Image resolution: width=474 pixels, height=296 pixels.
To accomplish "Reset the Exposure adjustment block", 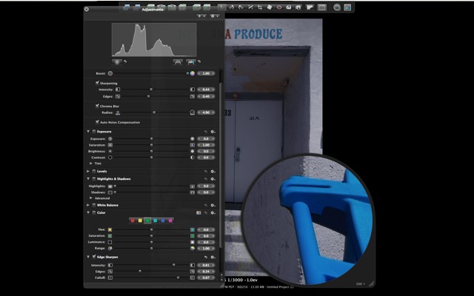I will [x=206, y=132].
